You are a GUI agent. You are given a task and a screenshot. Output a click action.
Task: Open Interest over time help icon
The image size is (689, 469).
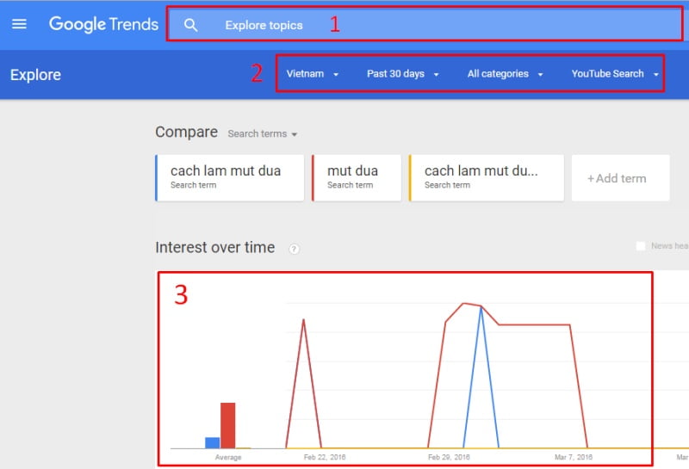294,249
